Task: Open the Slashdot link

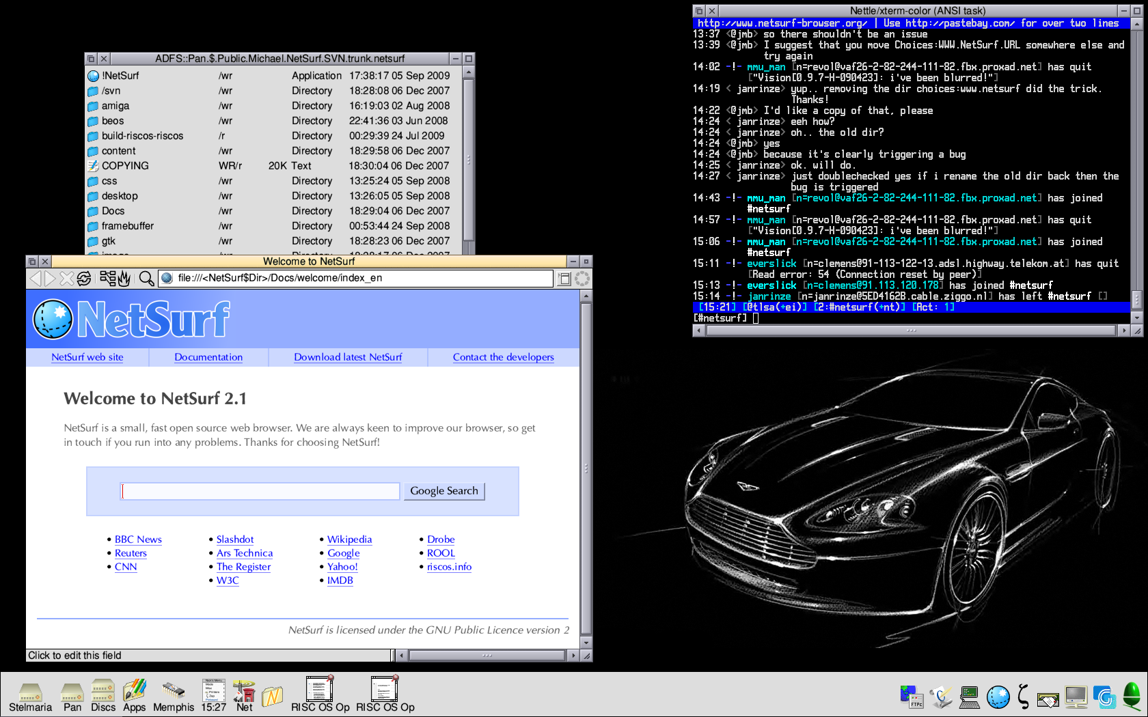Action: tap(235, 539)
